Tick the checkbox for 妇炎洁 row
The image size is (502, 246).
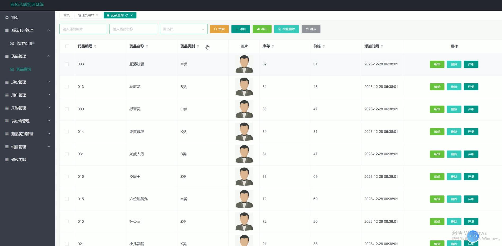(67, 221)
